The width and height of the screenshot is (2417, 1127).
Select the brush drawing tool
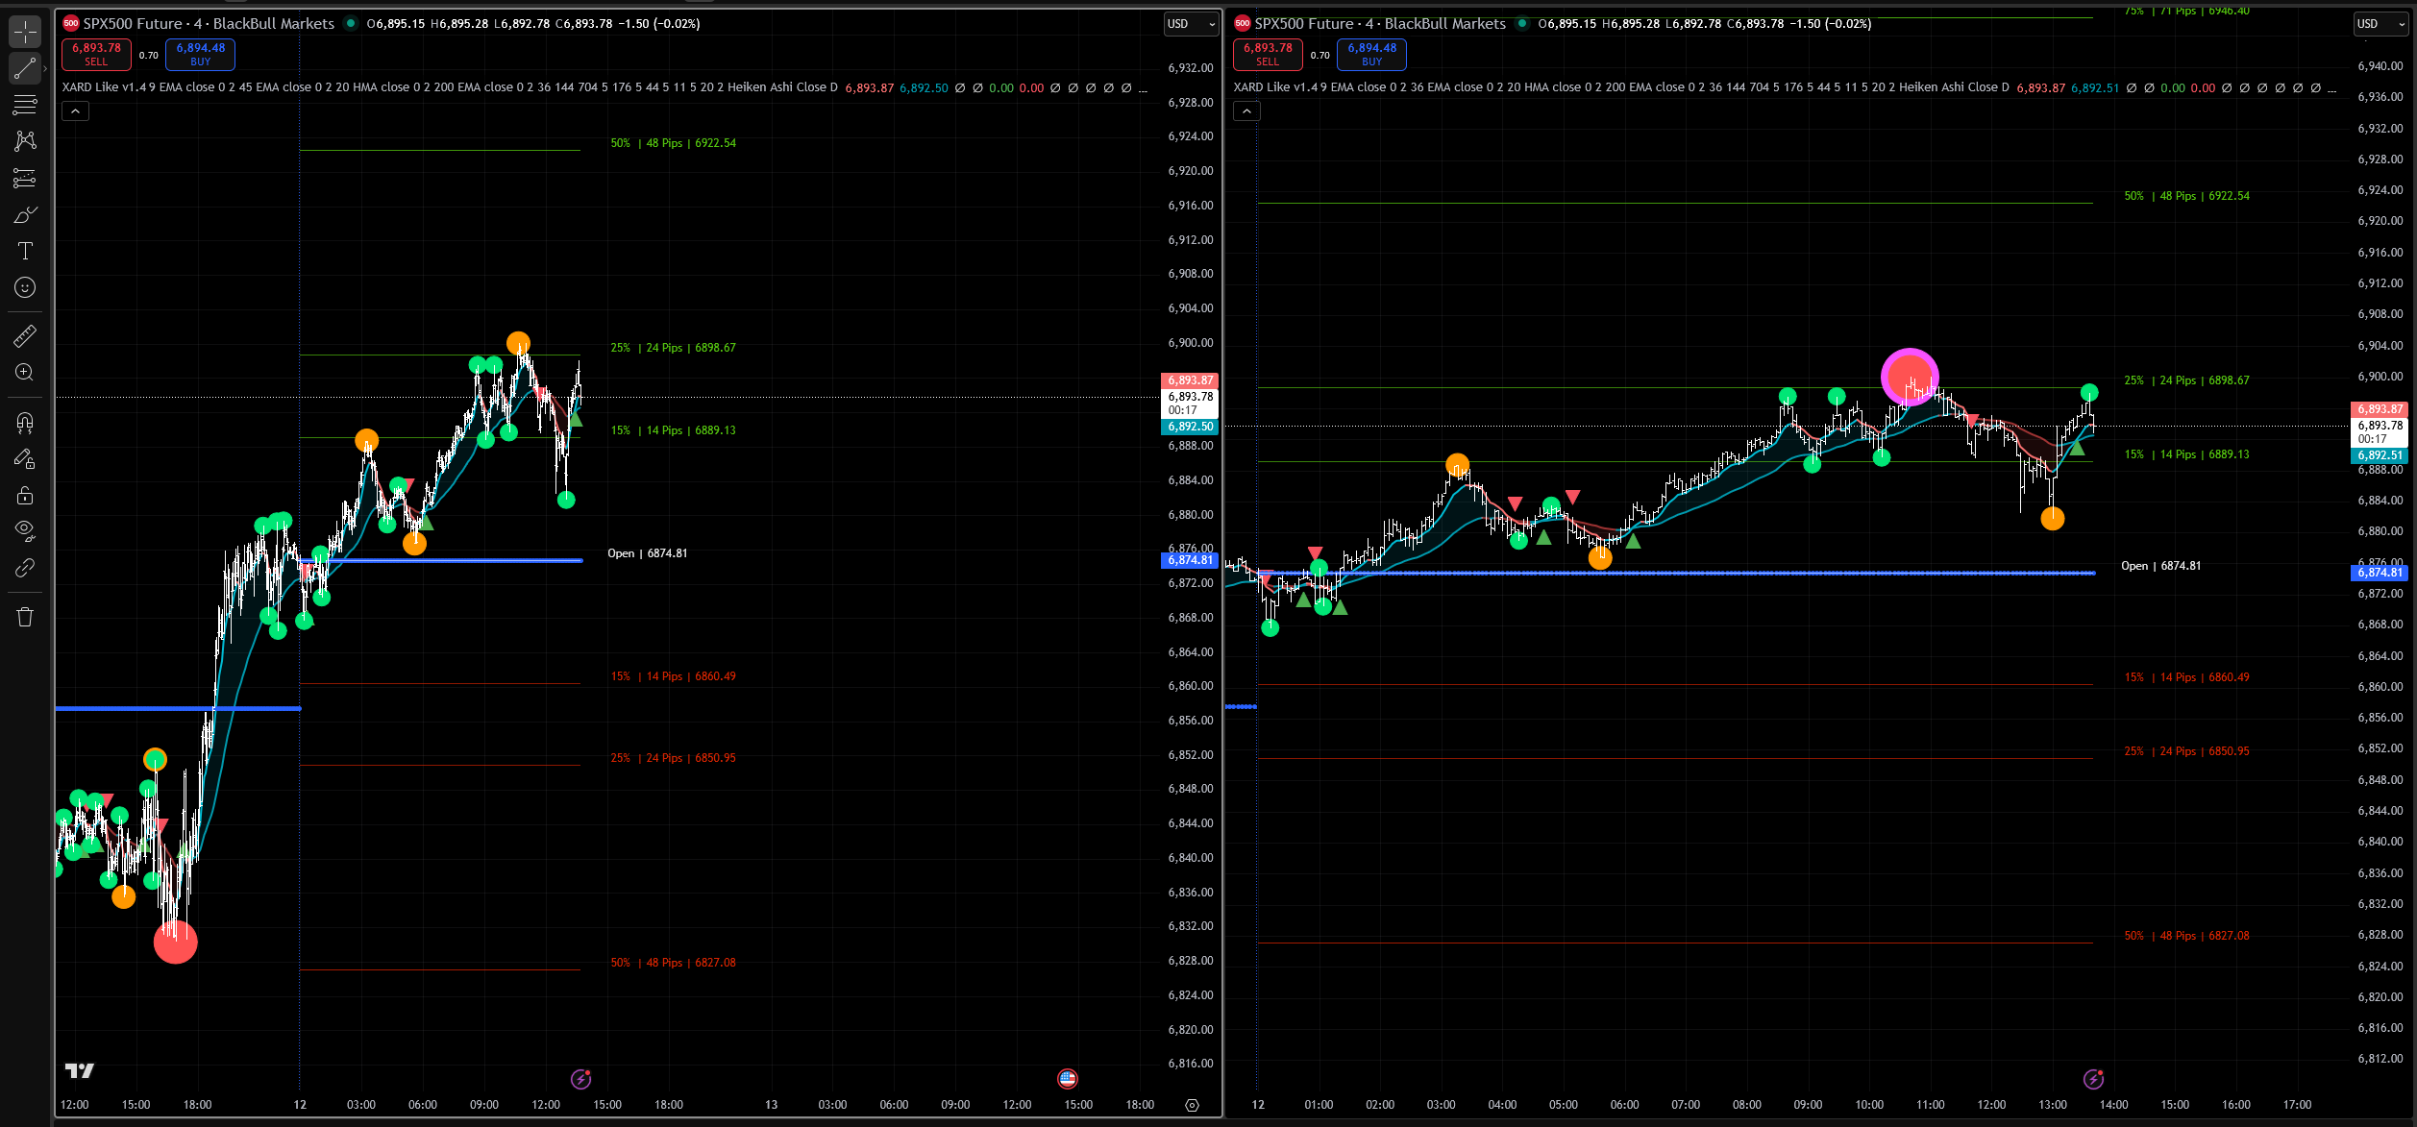25,214
